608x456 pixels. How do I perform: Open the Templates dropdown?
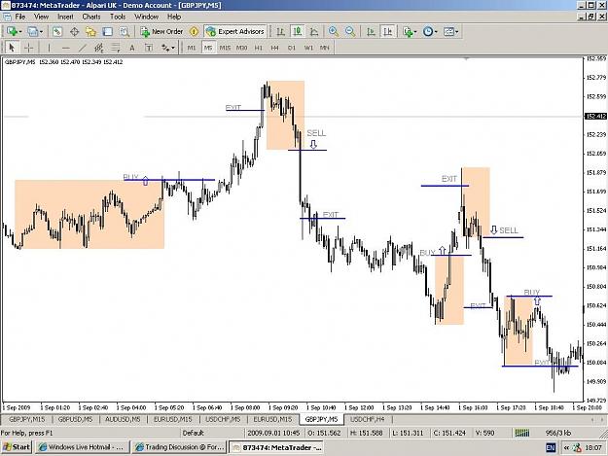451,31
